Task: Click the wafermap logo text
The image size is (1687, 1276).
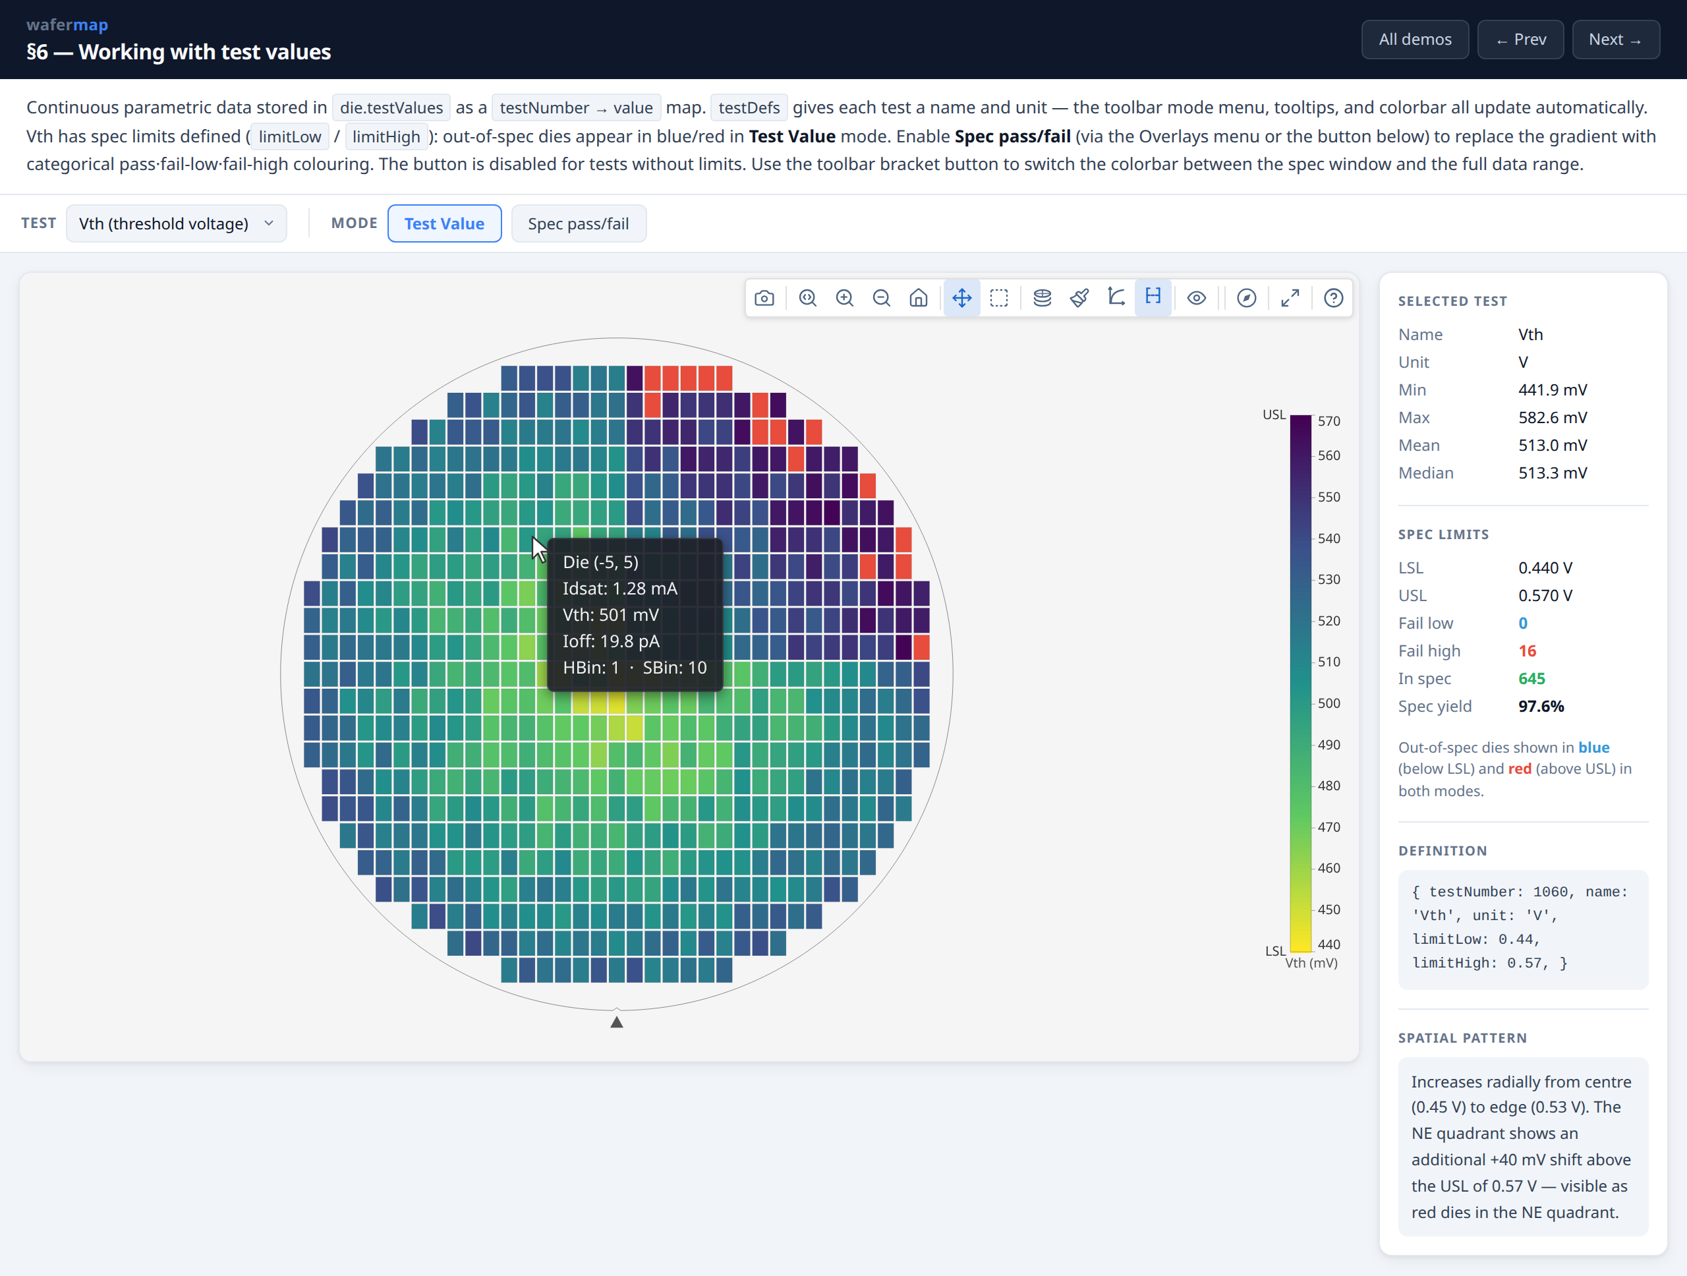Action: pyautogui.click(x=67, y=24)
